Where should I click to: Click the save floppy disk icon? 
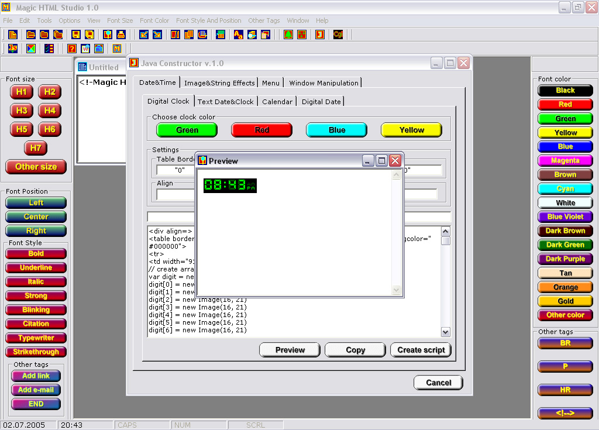pos(75,35)
